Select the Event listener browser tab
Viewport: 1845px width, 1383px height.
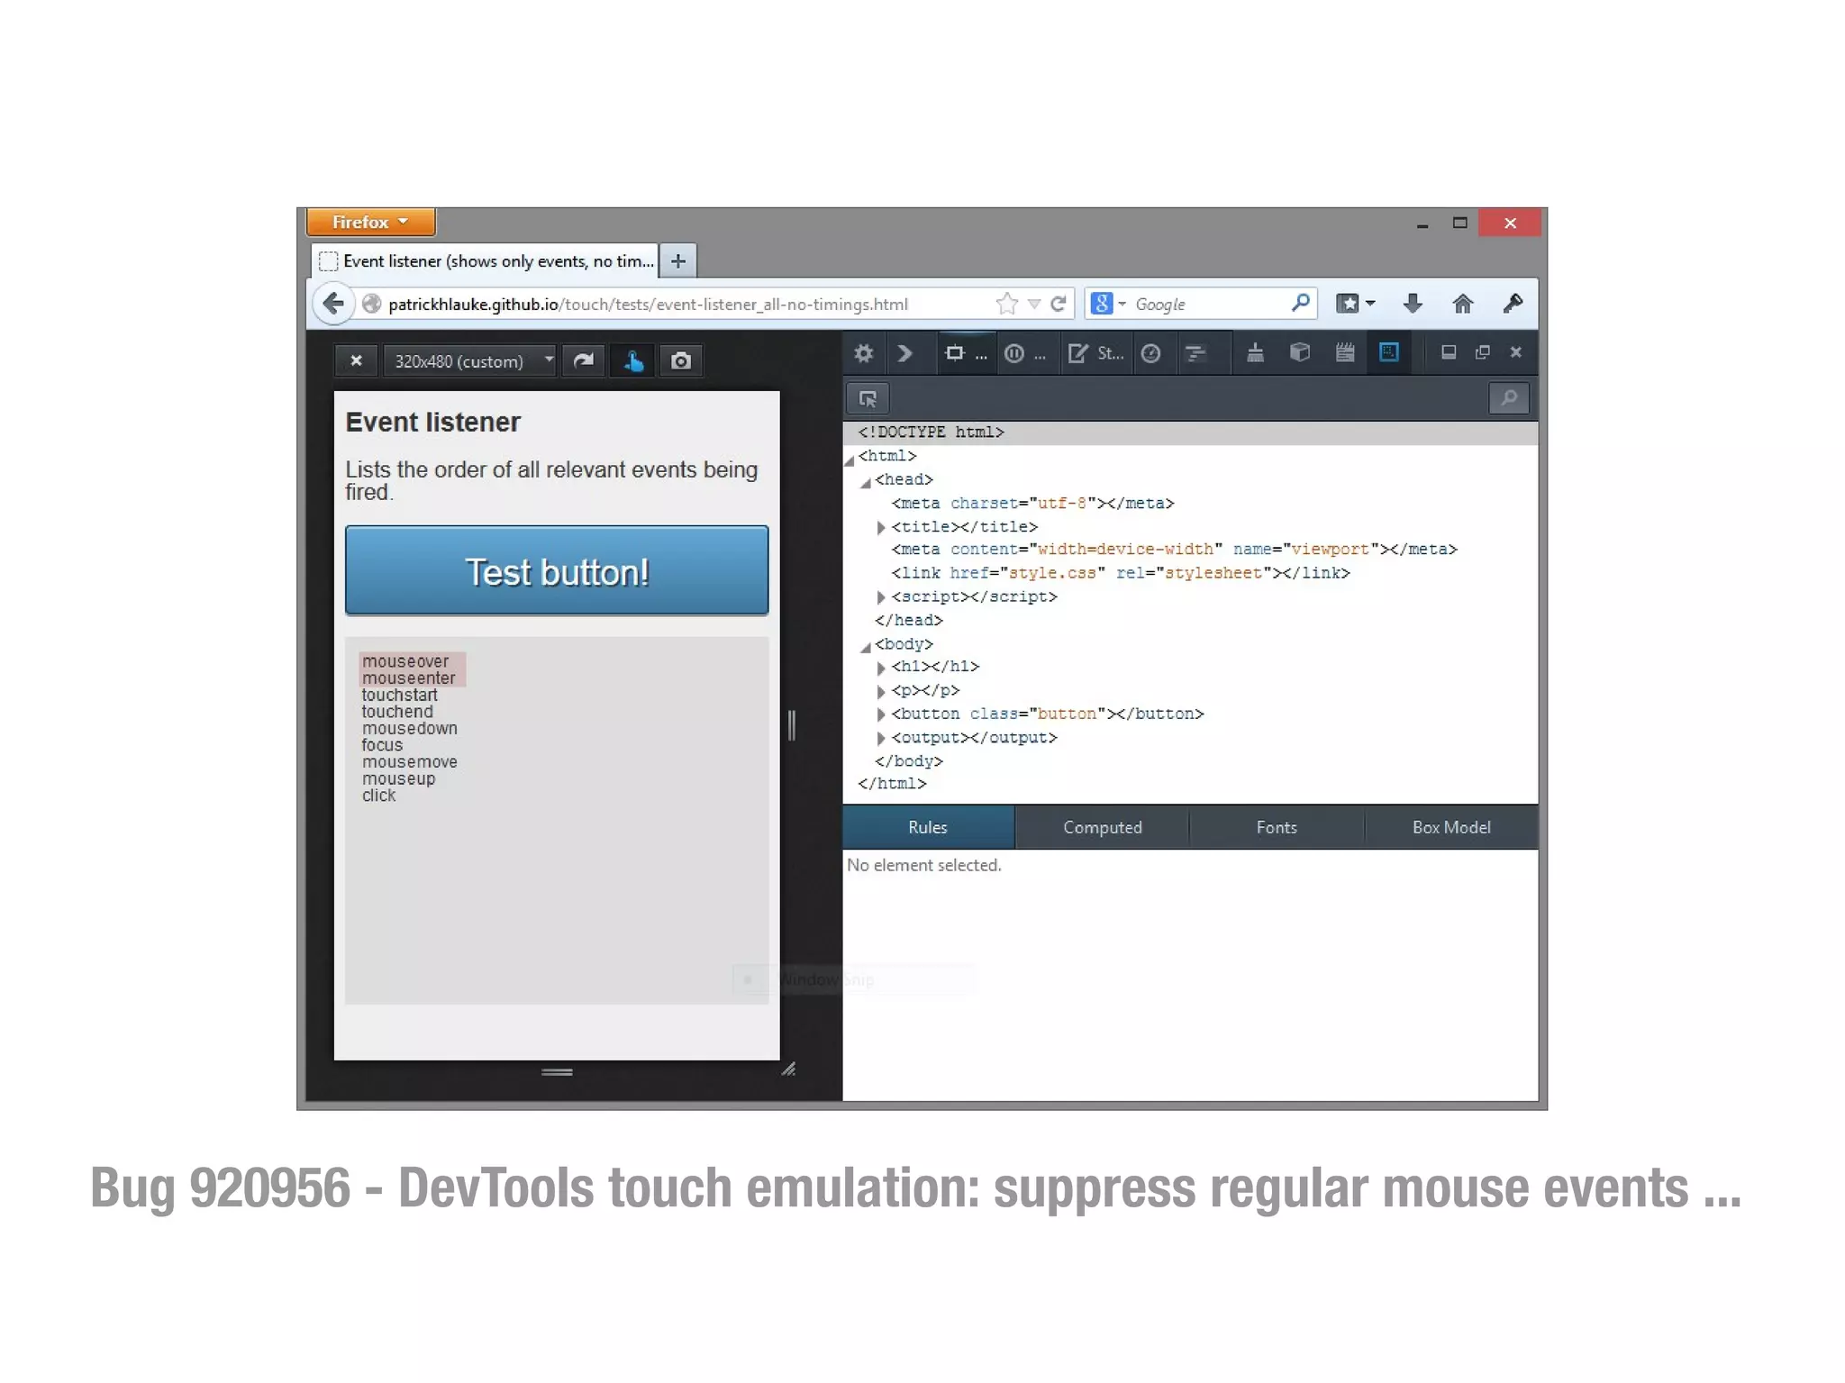pos(485,261)
